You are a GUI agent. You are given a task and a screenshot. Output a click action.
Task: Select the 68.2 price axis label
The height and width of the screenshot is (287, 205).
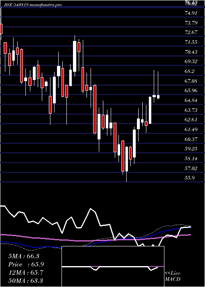point(189,71)
